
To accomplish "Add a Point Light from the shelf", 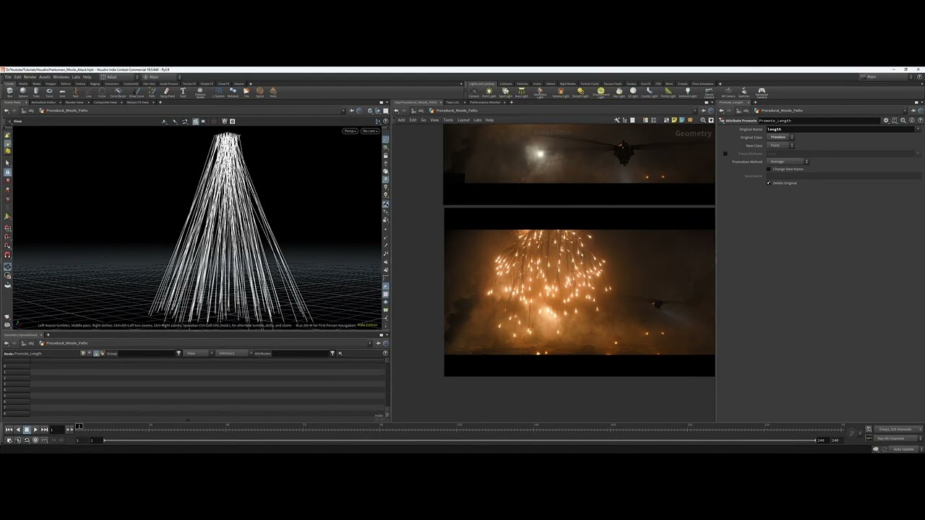I will click(489, 92).
